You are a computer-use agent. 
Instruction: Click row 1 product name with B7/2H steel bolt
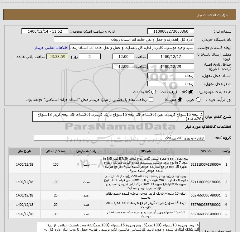tap(146, 164)
